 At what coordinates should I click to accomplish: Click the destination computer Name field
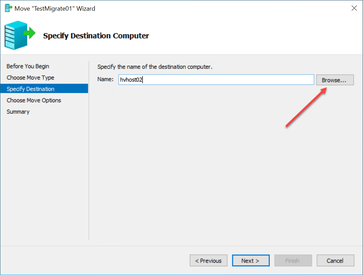pos(216,80)
